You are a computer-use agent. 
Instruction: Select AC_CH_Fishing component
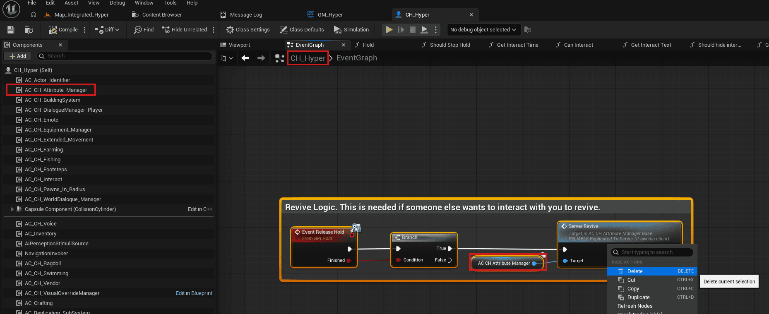pyautogui.click(x=43, y=160)
